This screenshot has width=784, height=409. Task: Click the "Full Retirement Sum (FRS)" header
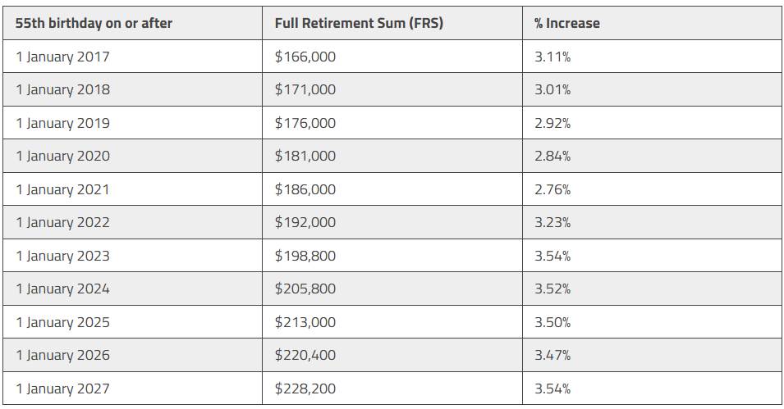click(x=359, y=24)
